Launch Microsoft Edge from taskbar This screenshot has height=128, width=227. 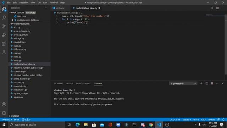[77, 125]
